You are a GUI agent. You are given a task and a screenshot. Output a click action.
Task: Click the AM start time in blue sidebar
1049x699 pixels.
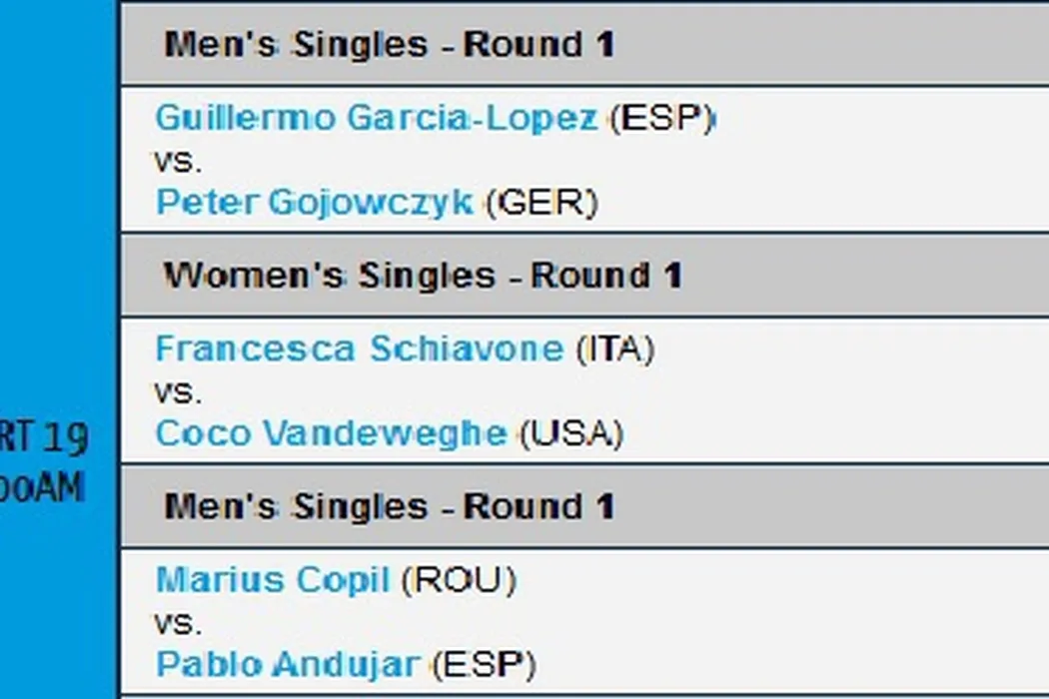coord(44,488)
